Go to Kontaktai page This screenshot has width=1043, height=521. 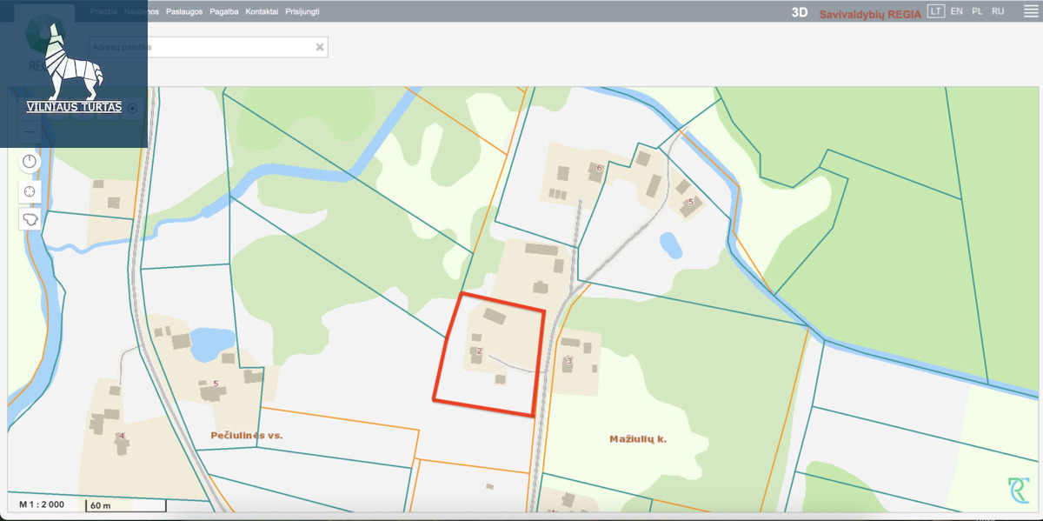[x=262, y=11]
